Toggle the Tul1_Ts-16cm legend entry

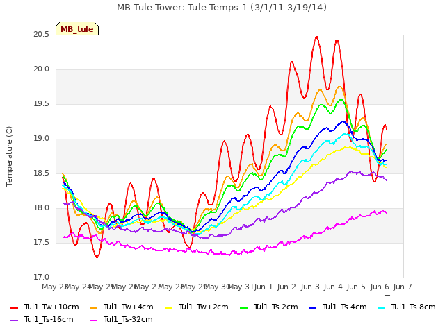click(42, 319)
